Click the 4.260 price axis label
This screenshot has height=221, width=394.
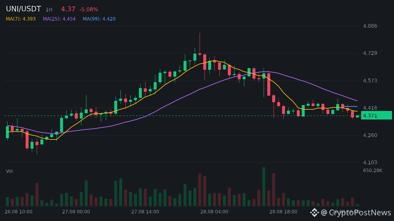pyautogui.click(x=370, y=135)
